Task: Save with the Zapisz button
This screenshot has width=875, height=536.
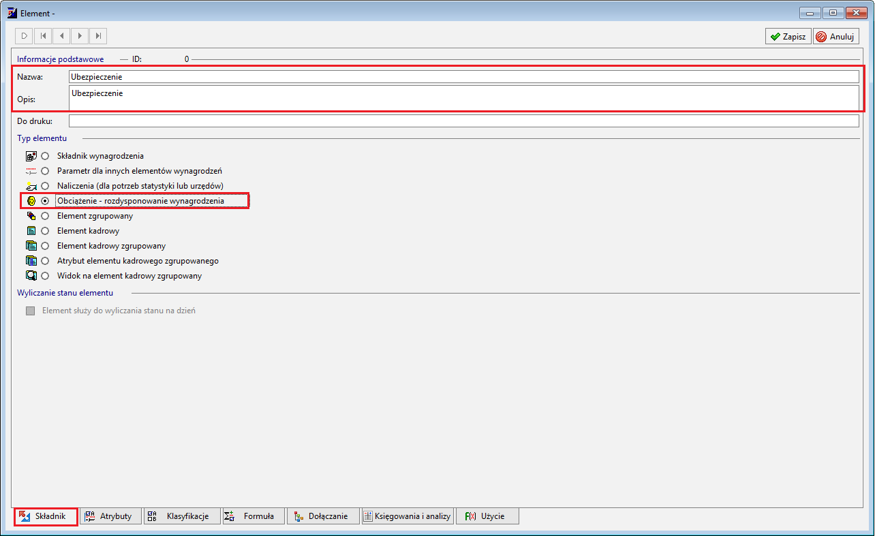Action: click(x=788, y=37)
